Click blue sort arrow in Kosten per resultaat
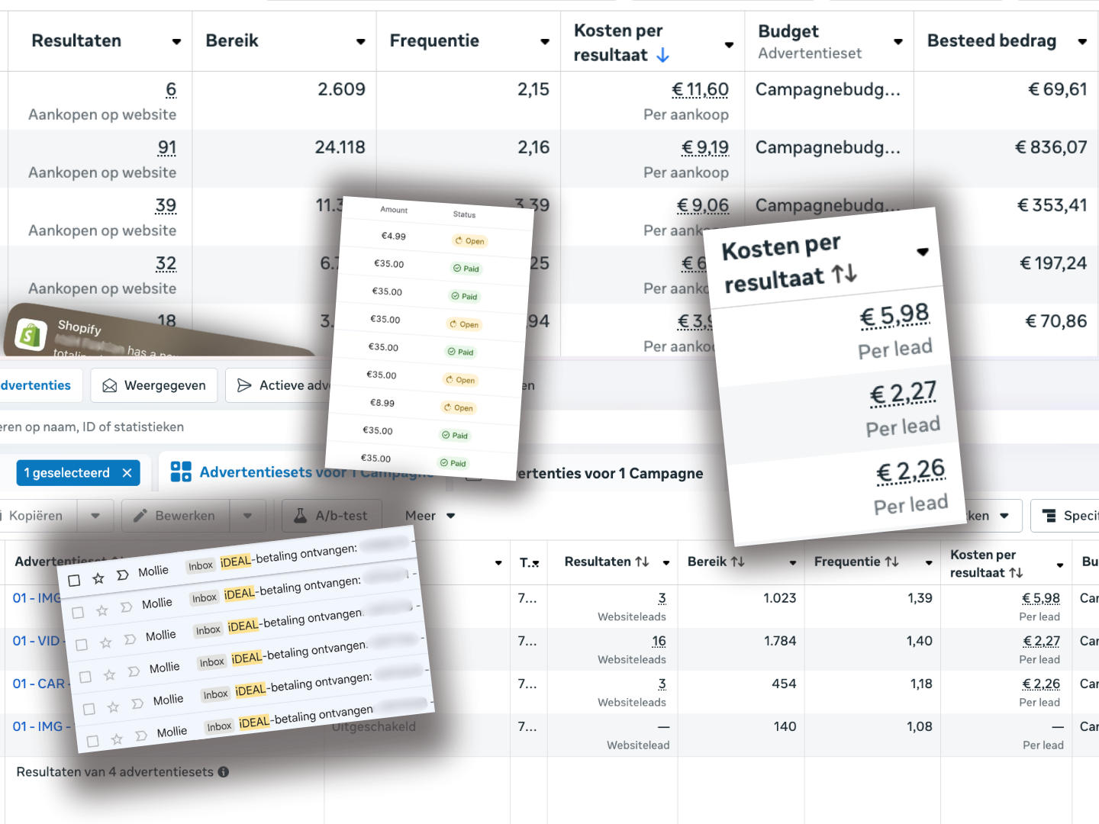Screen dimensions: 1099x824 point(663,55)
